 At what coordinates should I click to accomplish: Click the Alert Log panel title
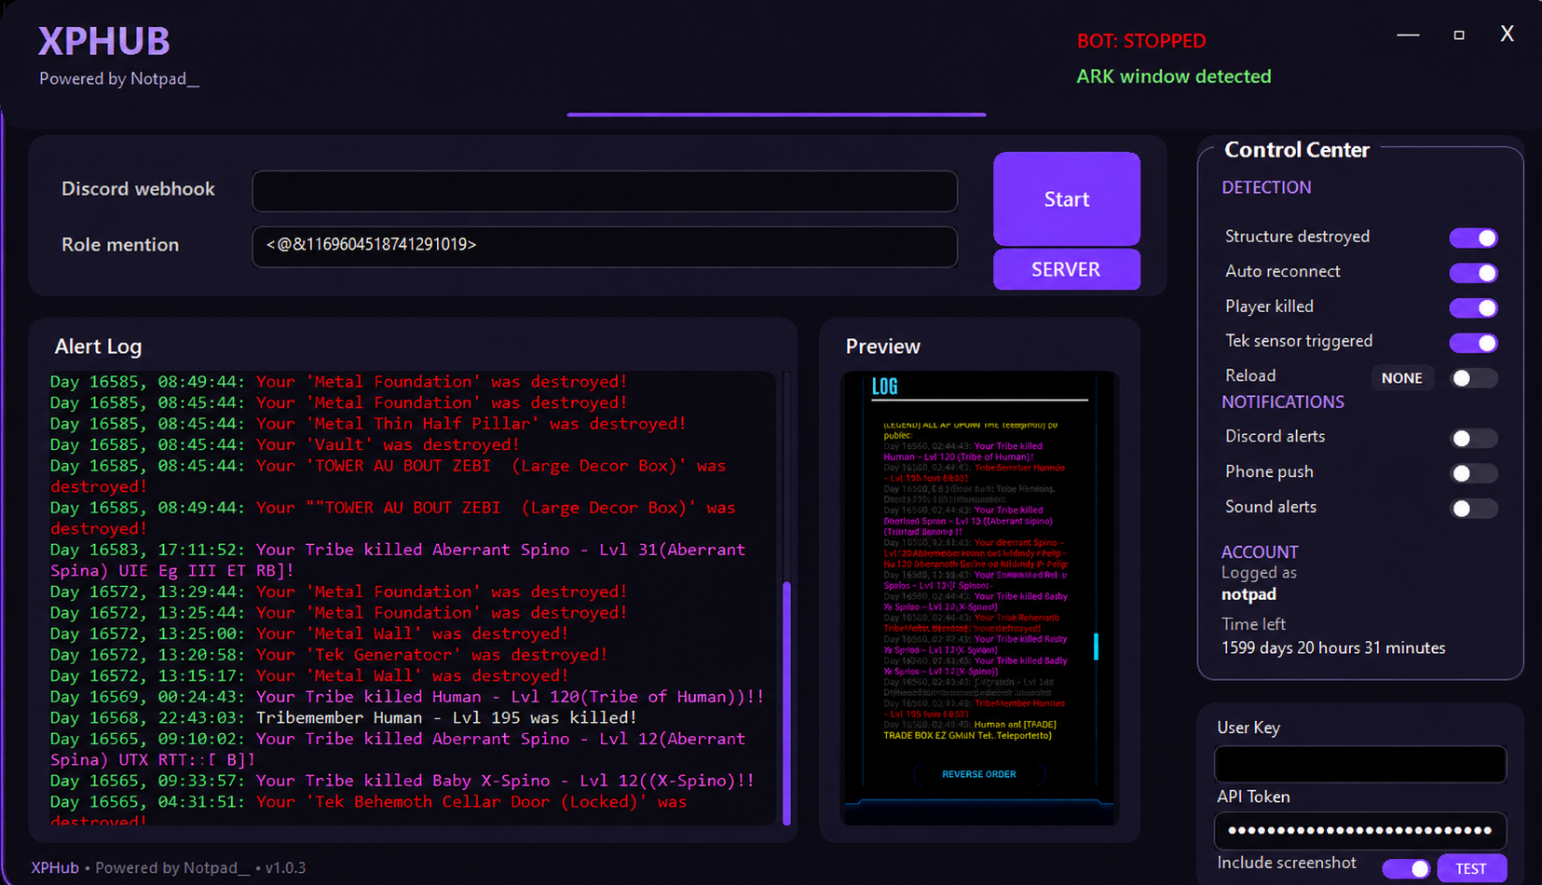(x=98, y=347)
